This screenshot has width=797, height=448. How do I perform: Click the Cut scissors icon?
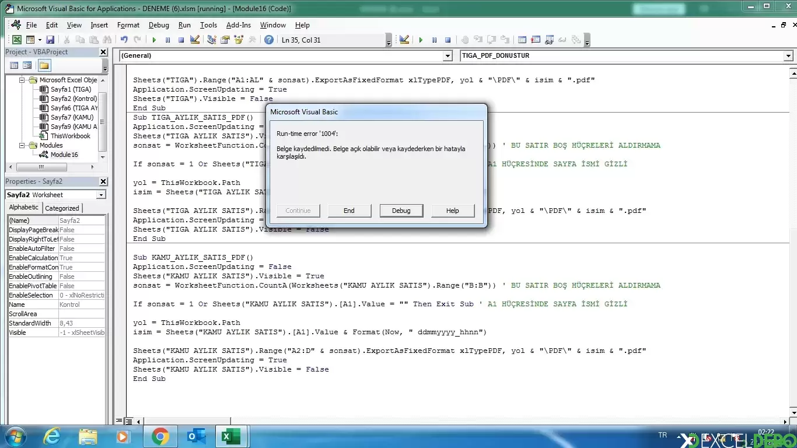coord(67,40)
